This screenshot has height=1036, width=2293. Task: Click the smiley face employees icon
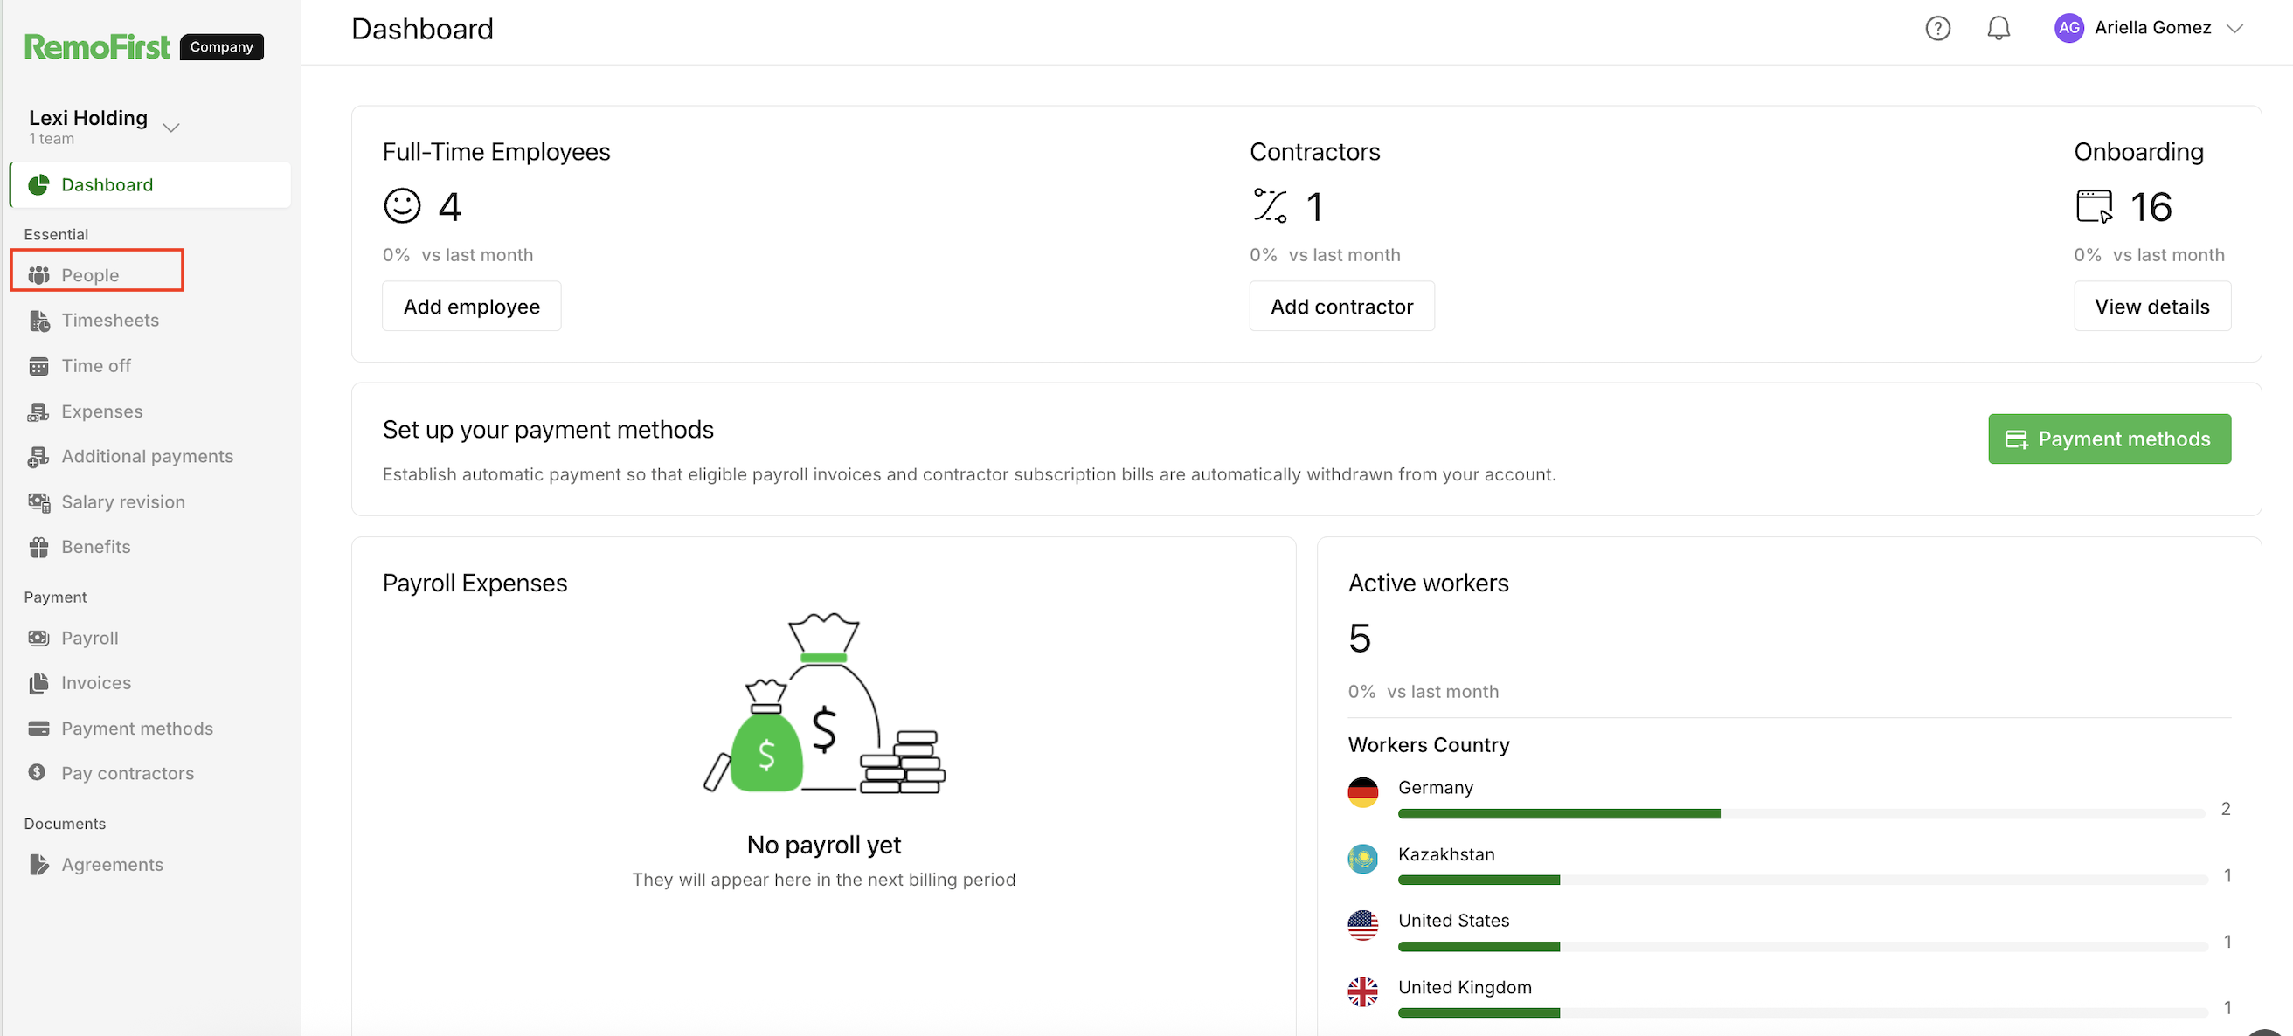click(x=401, y=205)
